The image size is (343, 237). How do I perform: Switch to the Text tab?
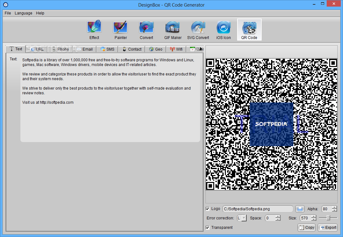point(16,49)
